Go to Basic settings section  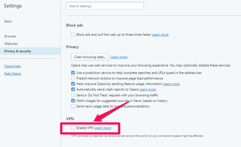coord(8,21)
